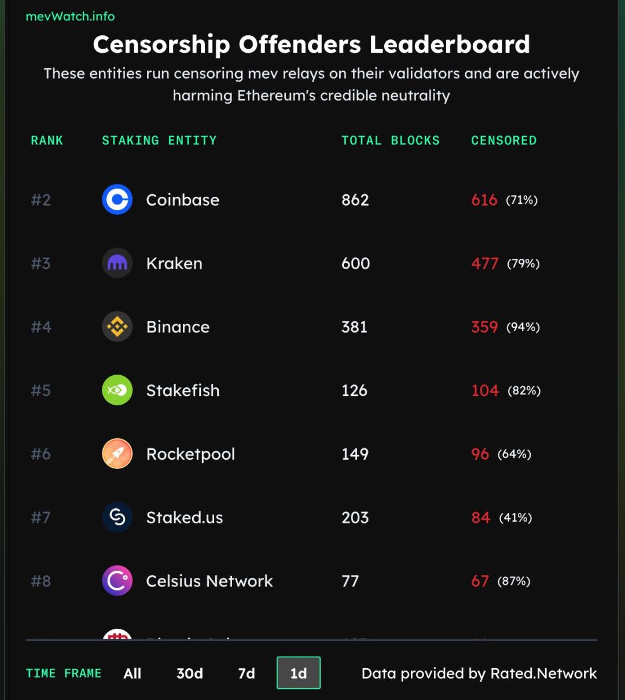The image size is (625, 700).
Task: Sort by the Staking Entity header
Action: point(159,141)
